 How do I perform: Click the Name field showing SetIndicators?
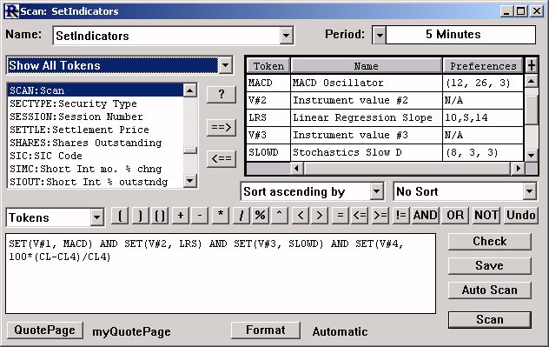pos(166,36)
